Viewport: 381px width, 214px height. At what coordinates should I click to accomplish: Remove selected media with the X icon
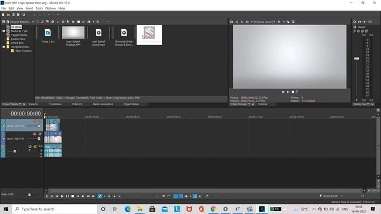tap(58, 22)
